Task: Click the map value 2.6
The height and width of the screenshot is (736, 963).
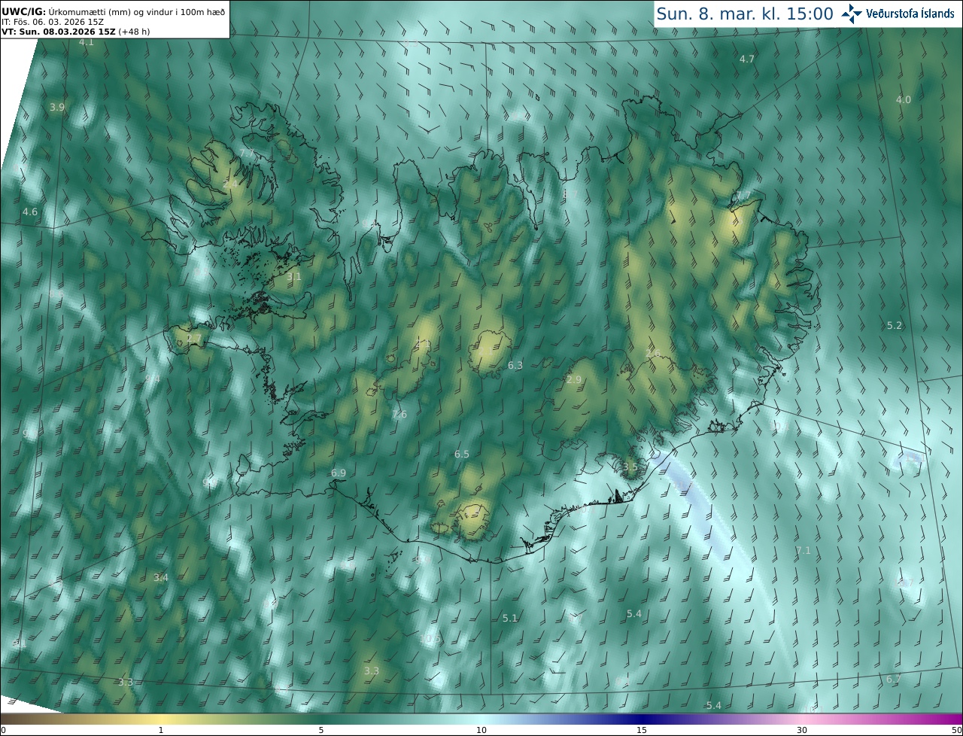Action: [x=653, y=354]
